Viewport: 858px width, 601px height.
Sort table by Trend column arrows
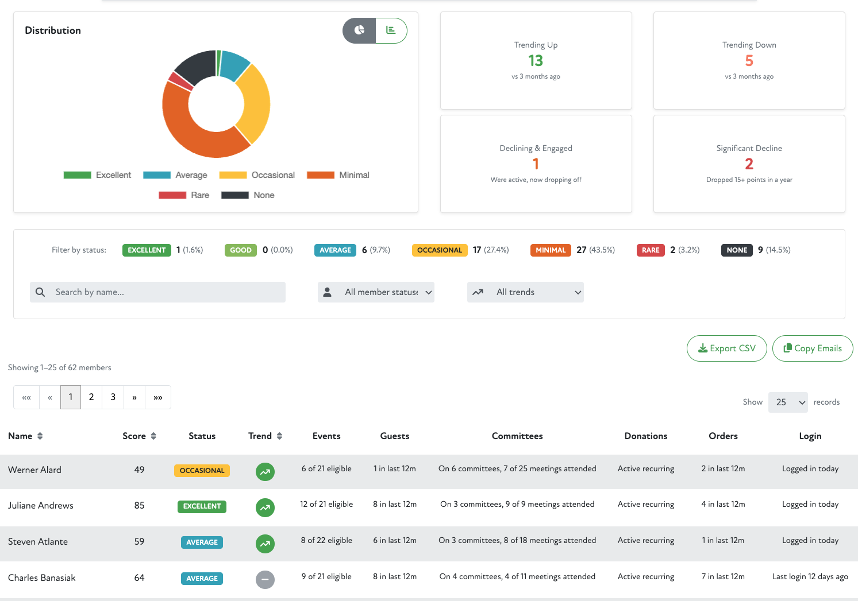click(279, 436)
